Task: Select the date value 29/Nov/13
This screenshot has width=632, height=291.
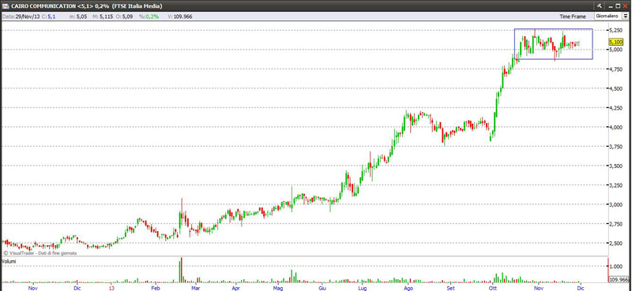Action: [x=27, y=17]
